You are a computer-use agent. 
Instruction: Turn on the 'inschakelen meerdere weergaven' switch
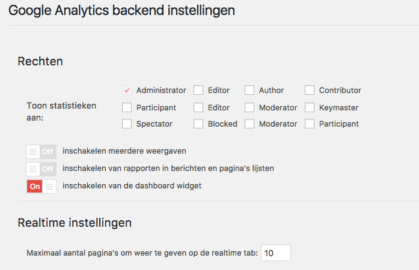coord(41,151)
